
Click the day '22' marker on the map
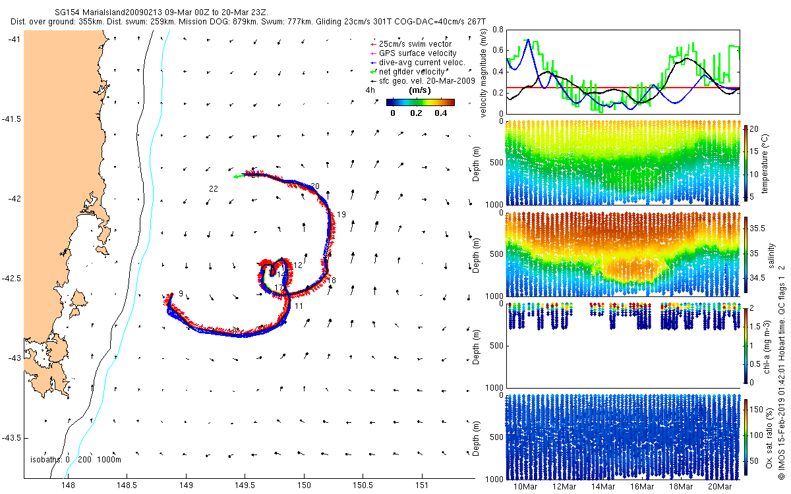click(213, 189)
